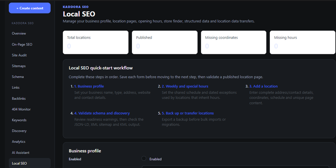Click the Create content button

point(30,8)
